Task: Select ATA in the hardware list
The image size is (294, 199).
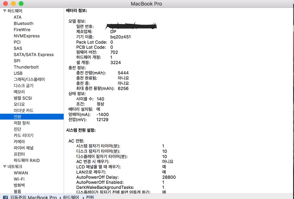Action: (x=17, y=17)
